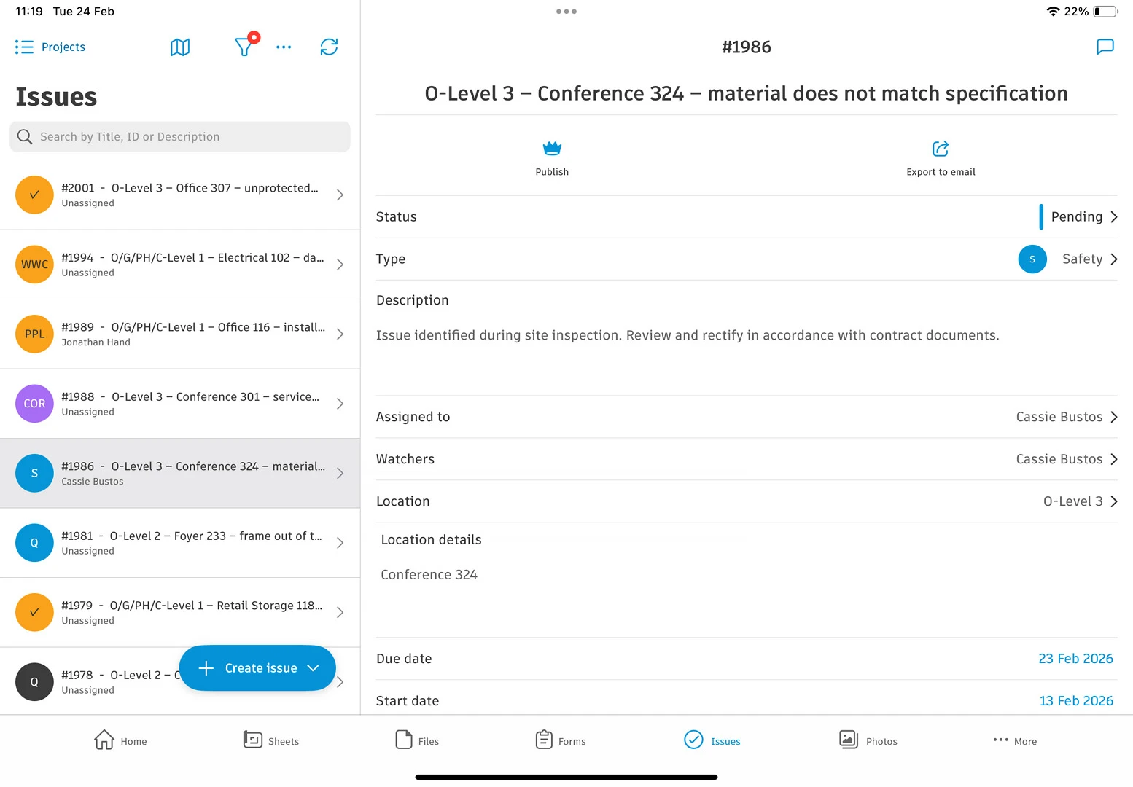Edit start date 13 Feb 2026
Image resolution: width=1133 pixels, height=787 pixels.
1076,701
